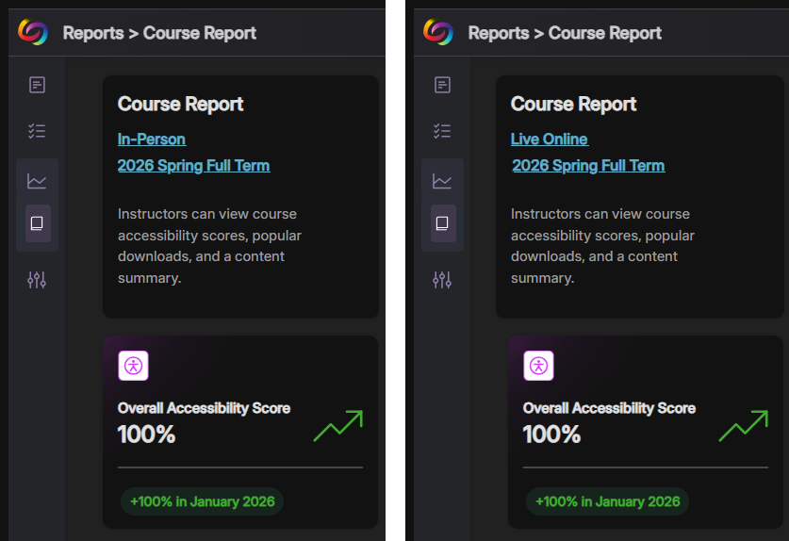Click the green trending arrow in the In-Person report
The image size is (789, 541).
[337, 426]
